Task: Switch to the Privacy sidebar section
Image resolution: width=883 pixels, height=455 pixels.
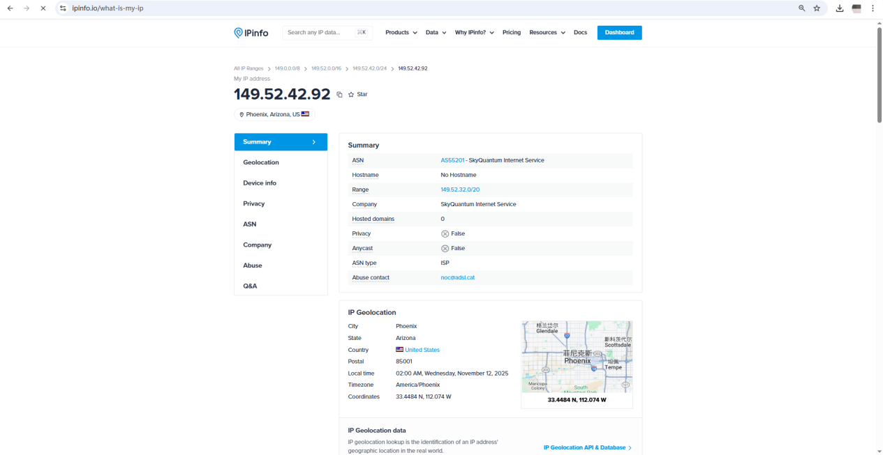Action: click(x=254, y=203)
